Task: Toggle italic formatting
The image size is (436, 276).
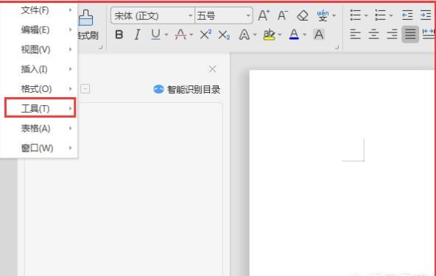Action: pos(137,35)
